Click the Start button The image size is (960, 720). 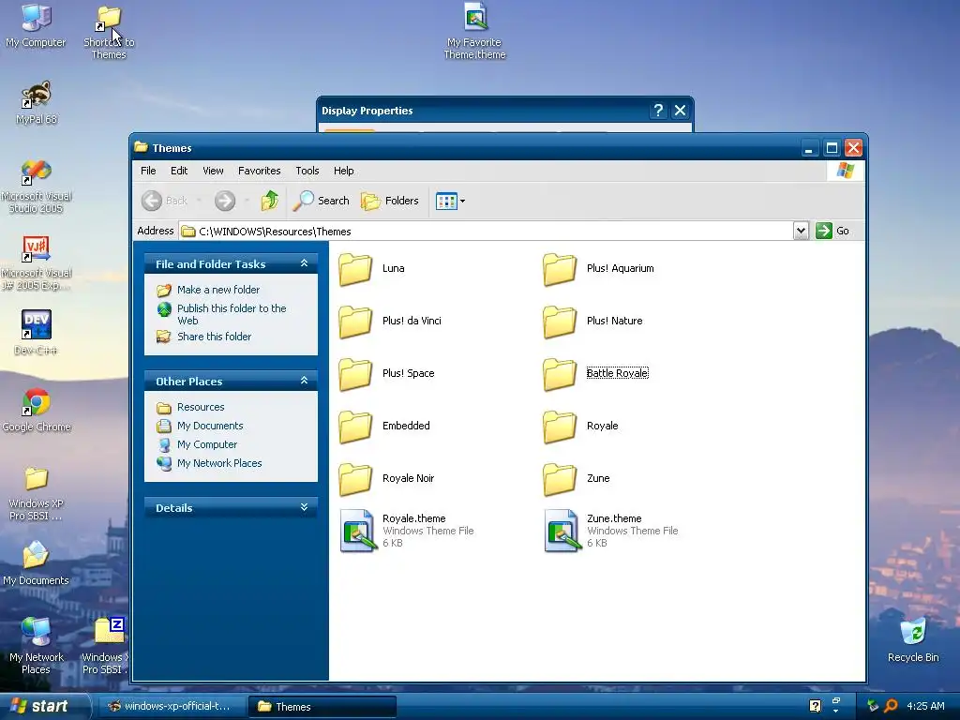pyautogui.click(x=45, y=706)
